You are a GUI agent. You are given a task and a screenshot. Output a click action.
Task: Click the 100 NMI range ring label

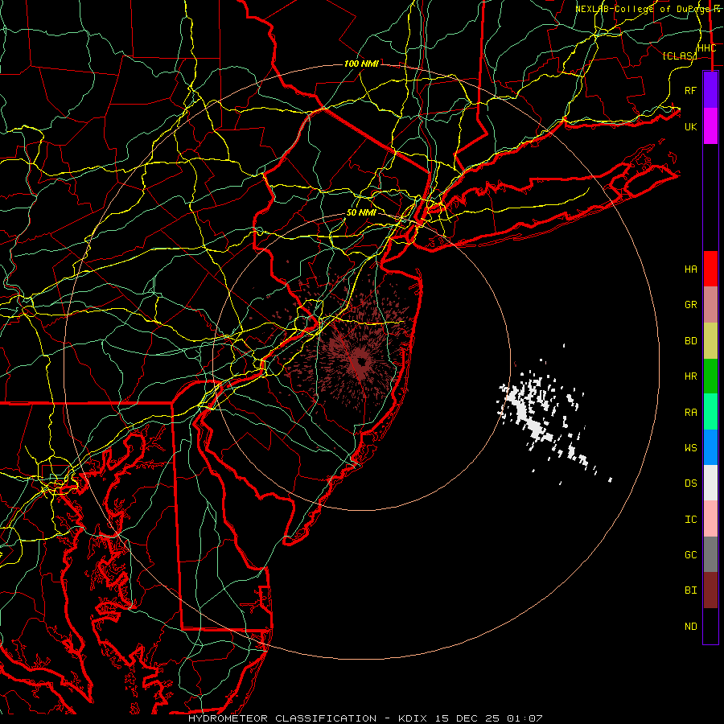361,64
